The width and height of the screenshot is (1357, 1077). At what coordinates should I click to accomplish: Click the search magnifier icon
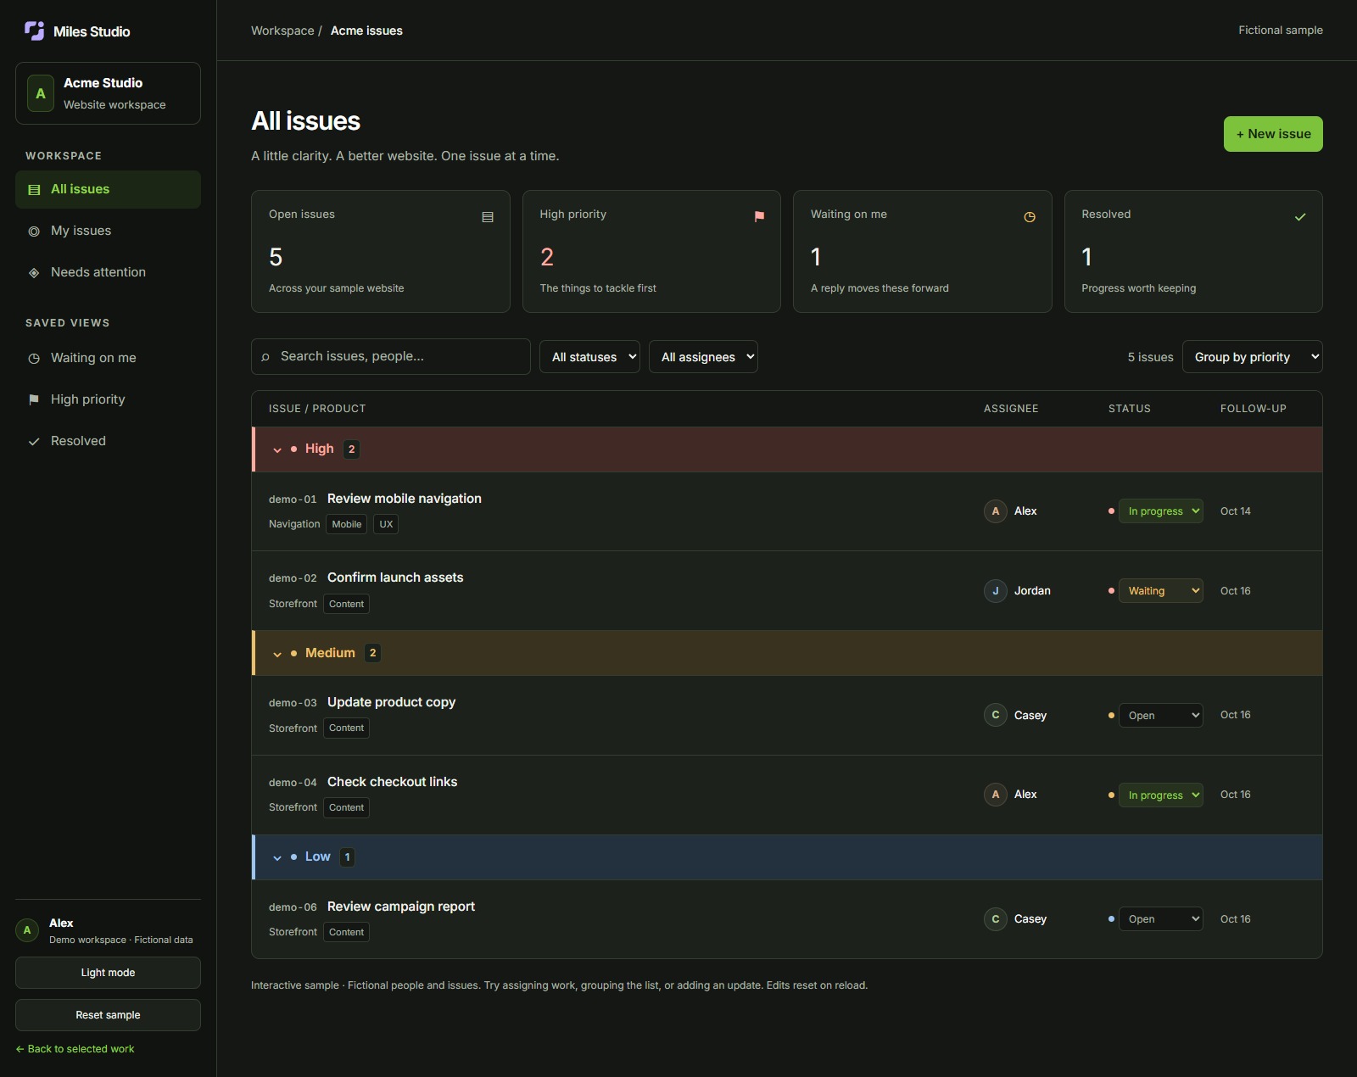(265, 357)
